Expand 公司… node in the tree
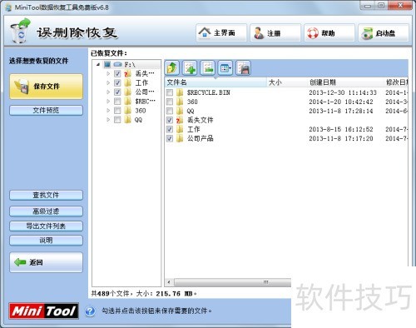 [108, 92]
